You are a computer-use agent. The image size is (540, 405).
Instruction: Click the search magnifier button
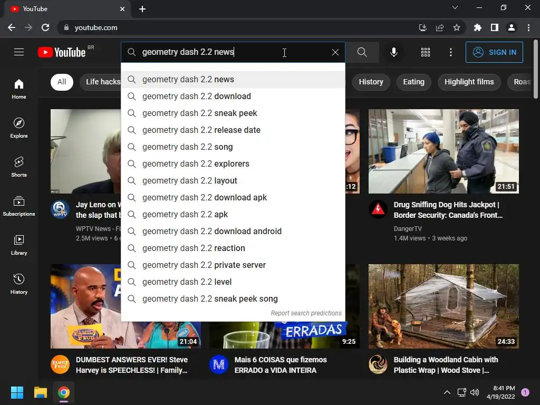click(x=362, y=52)
